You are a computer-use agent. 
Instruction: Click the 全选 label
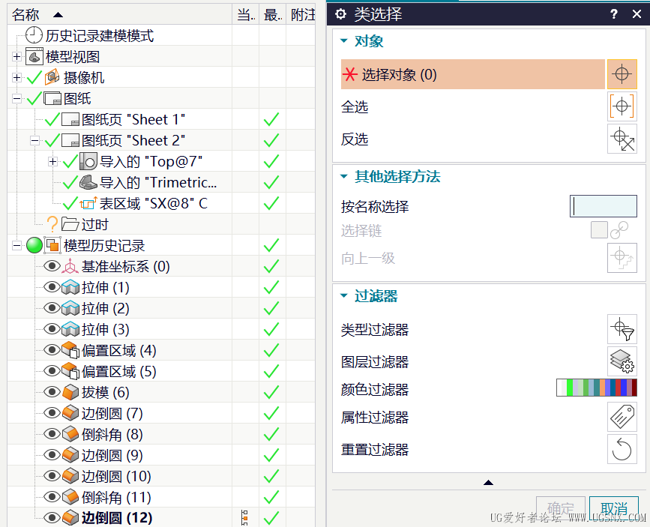355,107
